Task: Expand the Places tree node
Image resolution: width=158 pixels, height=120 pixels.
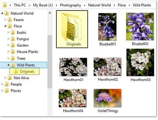Action: pyautogui.click(x=2, y=91)
